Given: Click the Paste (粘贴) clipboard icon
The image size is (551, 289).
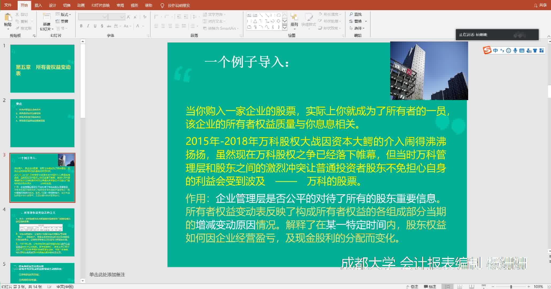Looking at the screenshot, I should click(8, 17).
